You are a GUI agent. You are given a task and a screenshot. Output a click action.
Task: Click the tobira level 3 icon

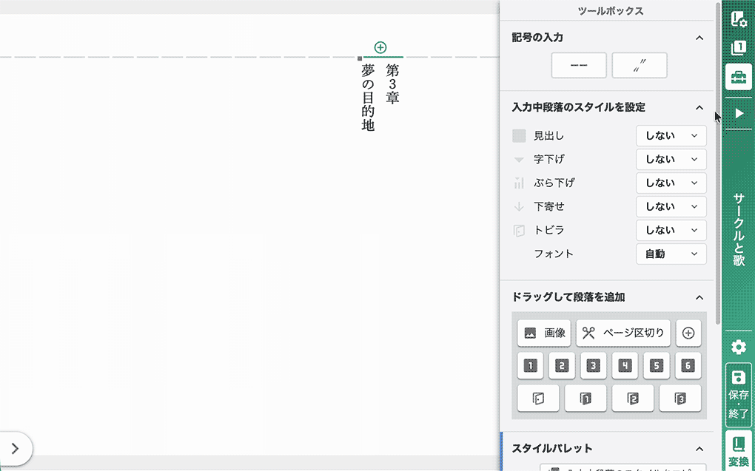coord(680,399)
